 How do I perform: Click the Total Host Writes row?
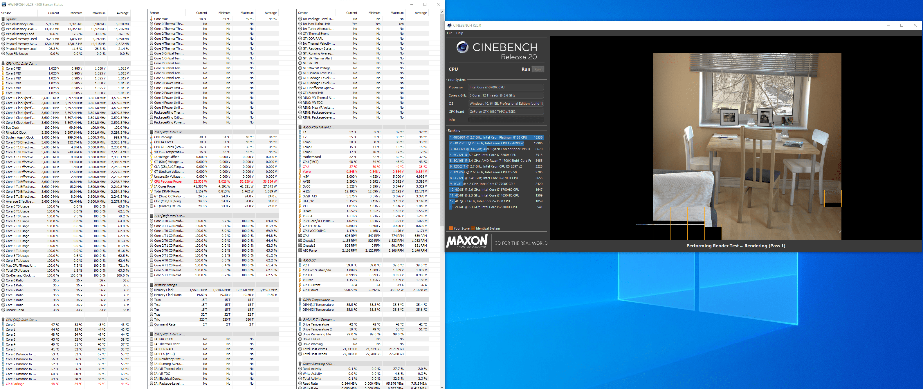363,349
